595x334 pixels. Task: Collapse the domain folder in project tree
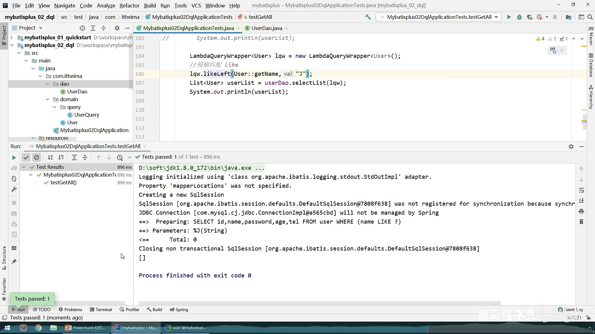click(x=47, y=99)
